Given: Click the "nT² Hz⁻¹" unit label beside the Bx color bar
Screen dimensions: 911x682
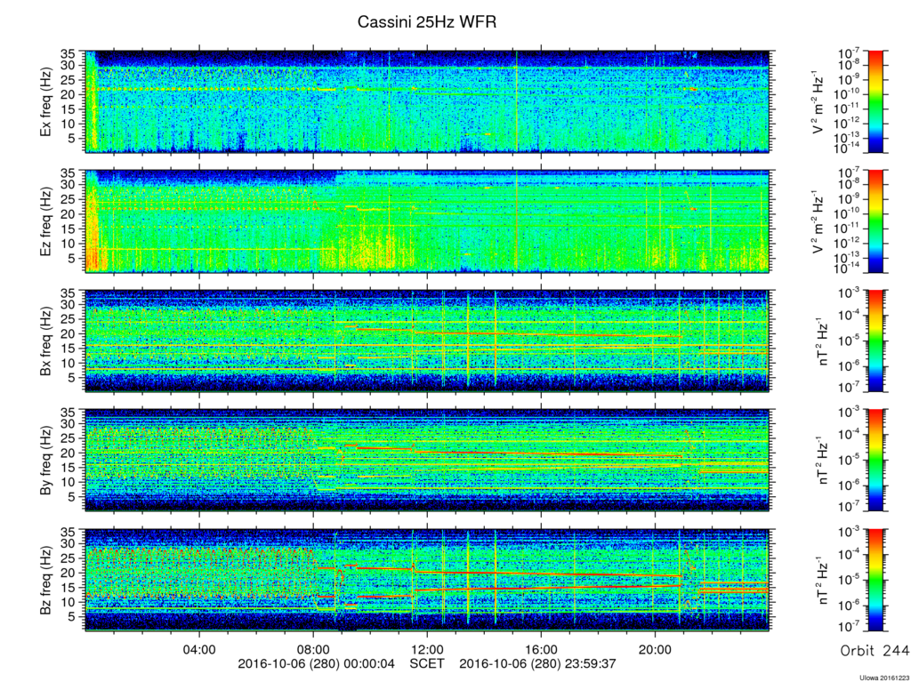Looking at the screenshot, I should 824,341.
